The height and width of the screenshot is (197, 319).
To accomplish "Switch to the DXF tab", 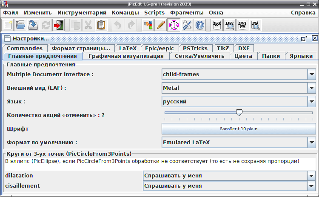I will tap(244, 48).
